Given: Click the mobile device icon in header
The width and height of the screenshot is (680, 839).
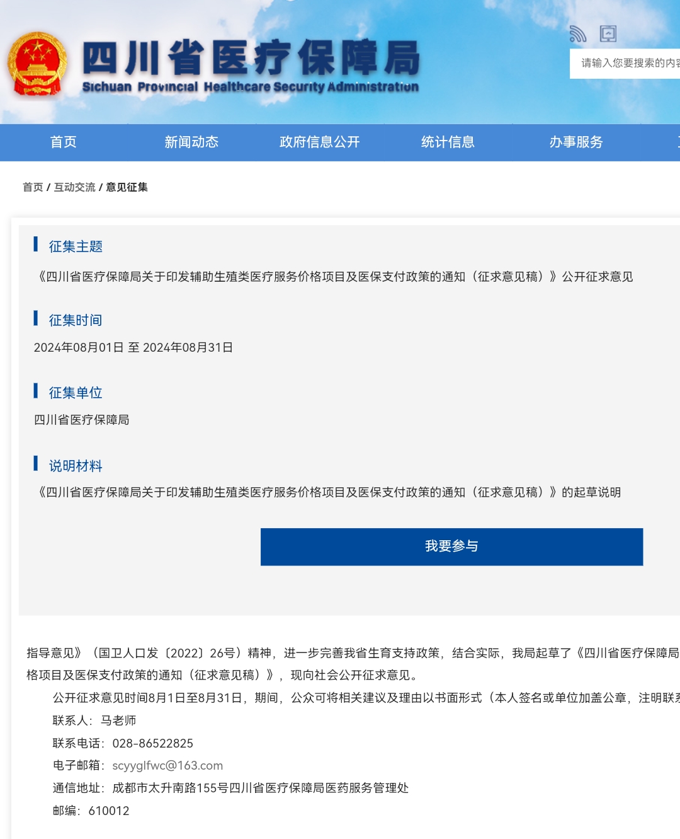Looking at the screenshot, I should [608, 34].
